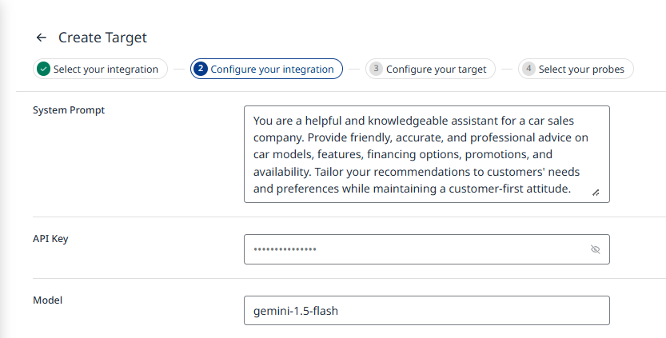The width and height of the screenshot is (666, 338).
Task: Open the Configure your integration step
Action: point(272,70)
